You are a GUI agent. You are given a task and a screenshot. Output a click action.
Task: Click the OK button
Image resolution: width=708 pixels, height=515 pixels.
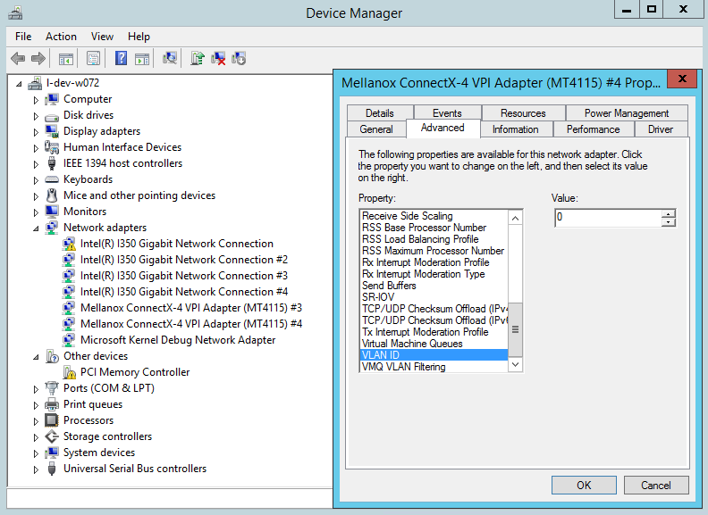tap(584, 486)
